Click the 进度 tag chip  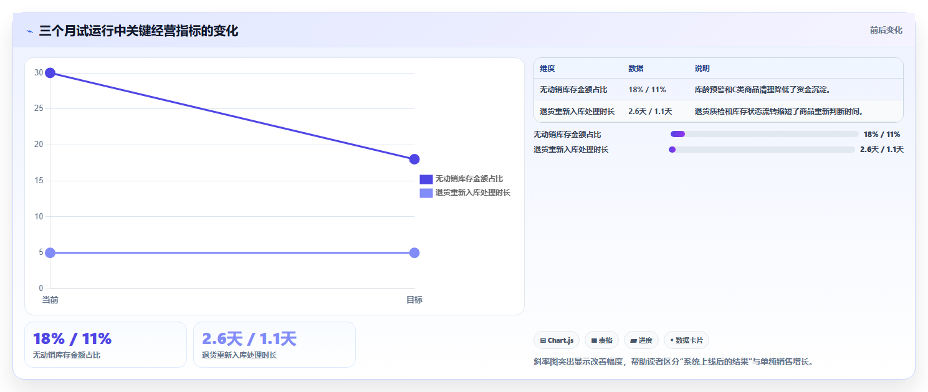tap(641, 340)
